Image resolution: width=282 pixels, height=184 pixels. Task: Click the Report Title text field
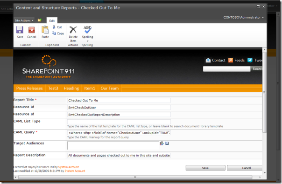[x=119, y=100]
